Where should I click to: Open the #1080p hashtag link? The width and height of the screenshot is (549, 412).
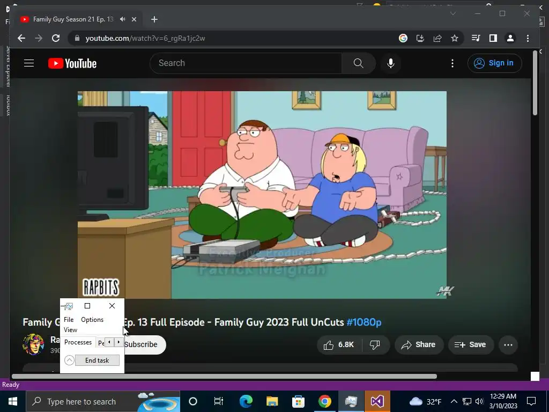pyautogui.click(x=364, y=322)
